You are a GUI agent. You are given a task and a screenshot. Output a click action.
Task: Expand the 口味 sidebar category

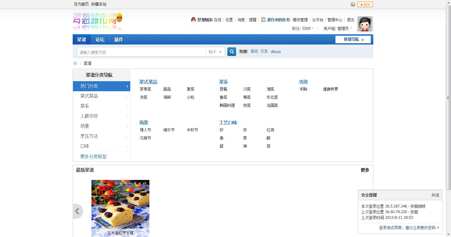(101, 146)
